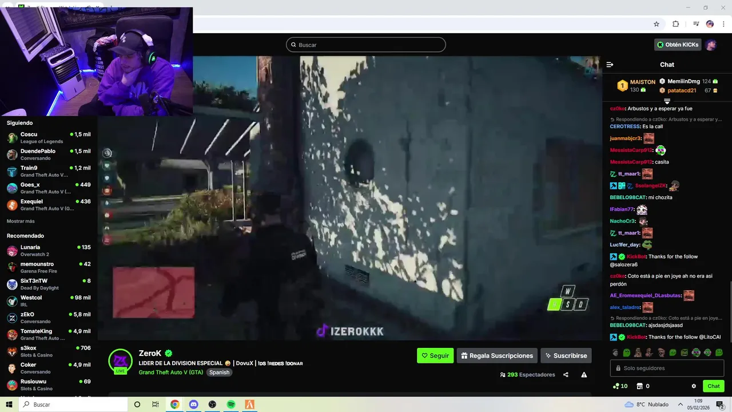
Task: Click the stream video player
Action: point(349,198)
